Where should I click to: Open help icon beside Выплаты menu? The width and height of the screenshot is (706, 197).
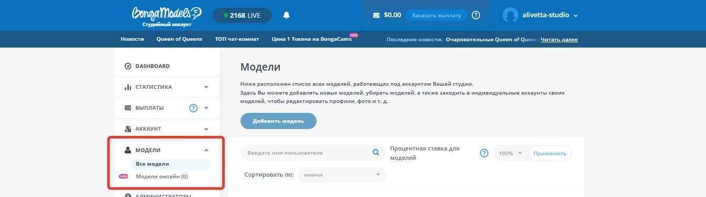(x=193, y=108)
